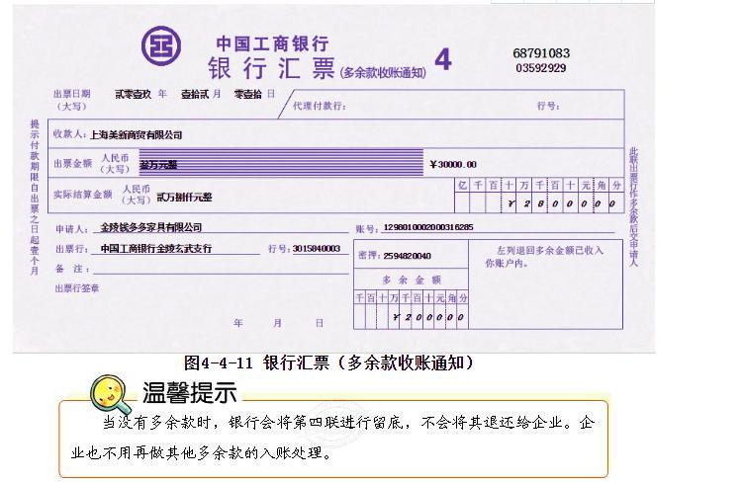Click the 出票行签章 label
The image size is (743, 483).
click(77, 288)
